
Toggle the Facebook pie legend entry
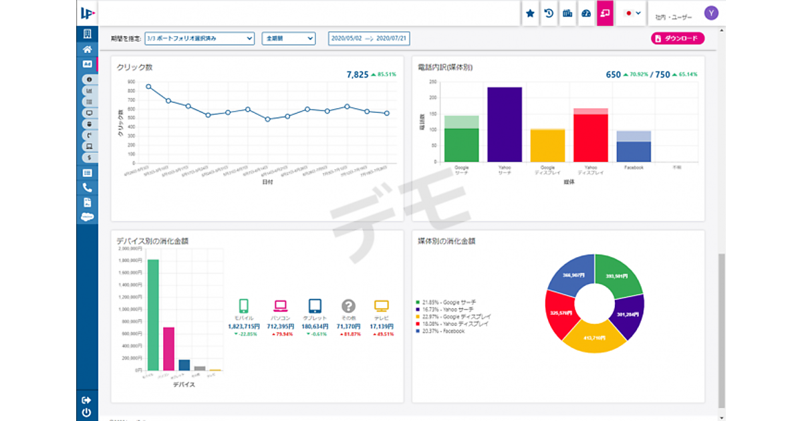(442, 331)
